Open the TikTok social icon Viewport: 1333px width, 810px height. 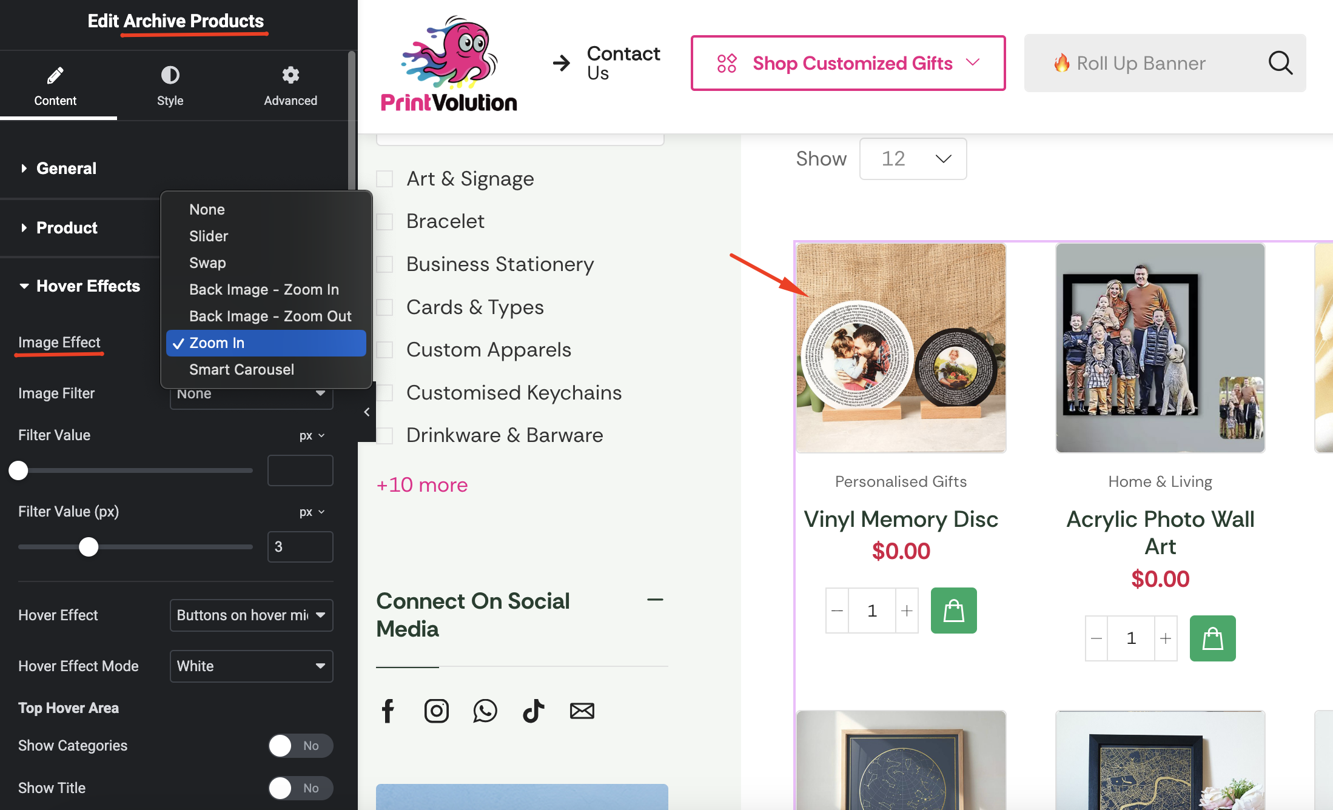pyautogui.click(x=534, y=711)
